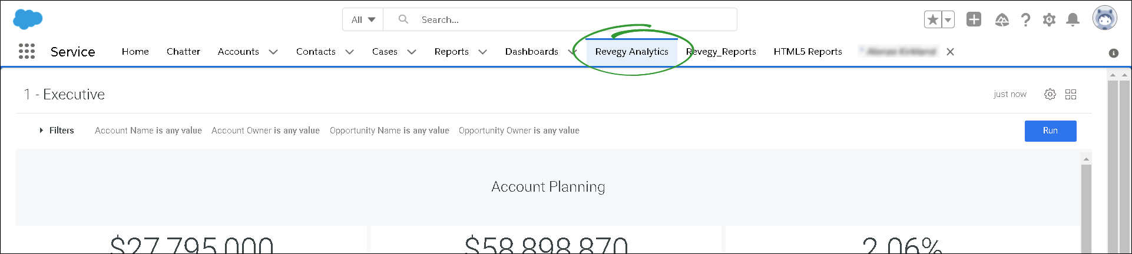Screen dimensions: 1132x254
Task: Expand the Filters disclosure triangle
Action: click(41, 131)
